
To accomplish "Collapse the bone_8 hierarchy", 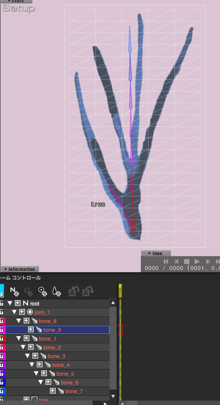I will click(x=19, y=321).
